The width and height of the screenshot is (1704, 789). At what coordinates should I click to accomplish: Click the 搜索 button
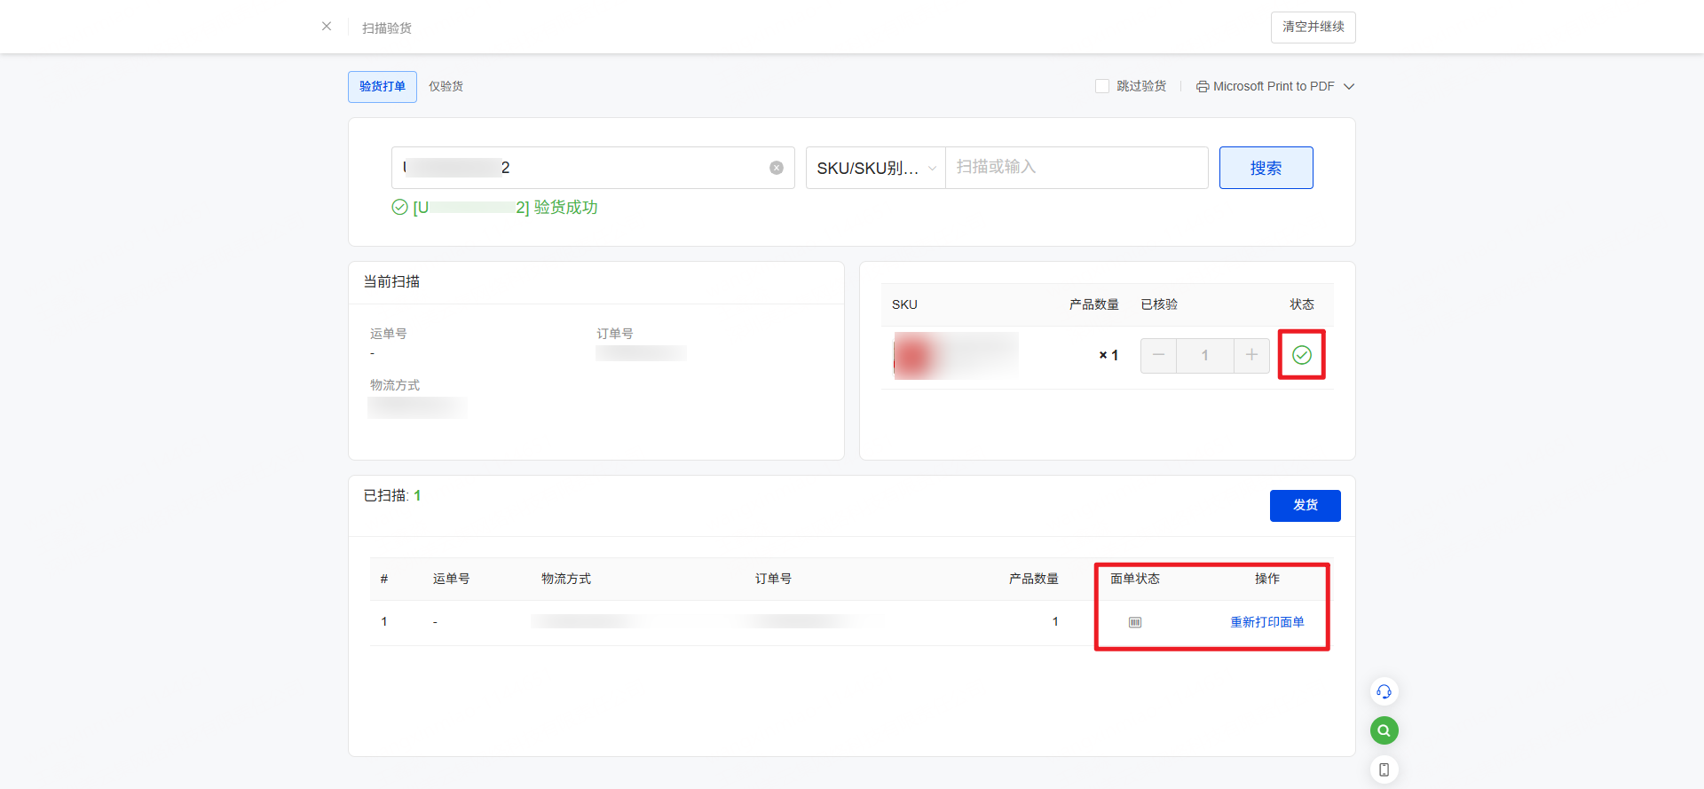click(1266, 168)
